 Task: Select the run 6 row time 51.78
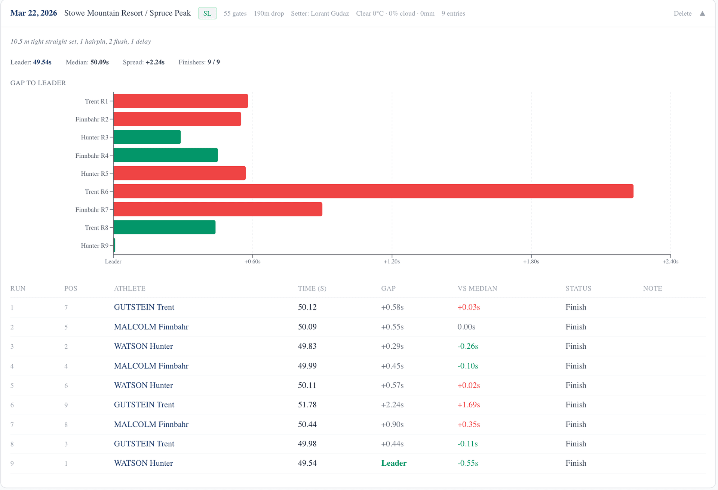(x=307, y=405)
